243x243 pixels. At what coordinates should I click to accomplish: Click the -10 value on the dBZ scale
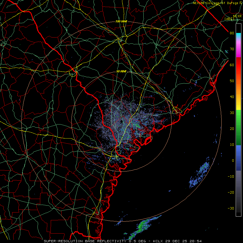click(231, 177)
